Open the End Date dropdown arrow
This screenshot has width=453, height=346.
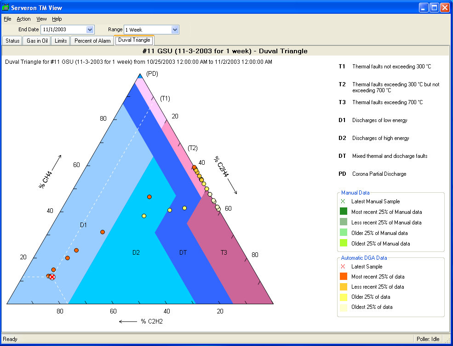coord(90,29)
